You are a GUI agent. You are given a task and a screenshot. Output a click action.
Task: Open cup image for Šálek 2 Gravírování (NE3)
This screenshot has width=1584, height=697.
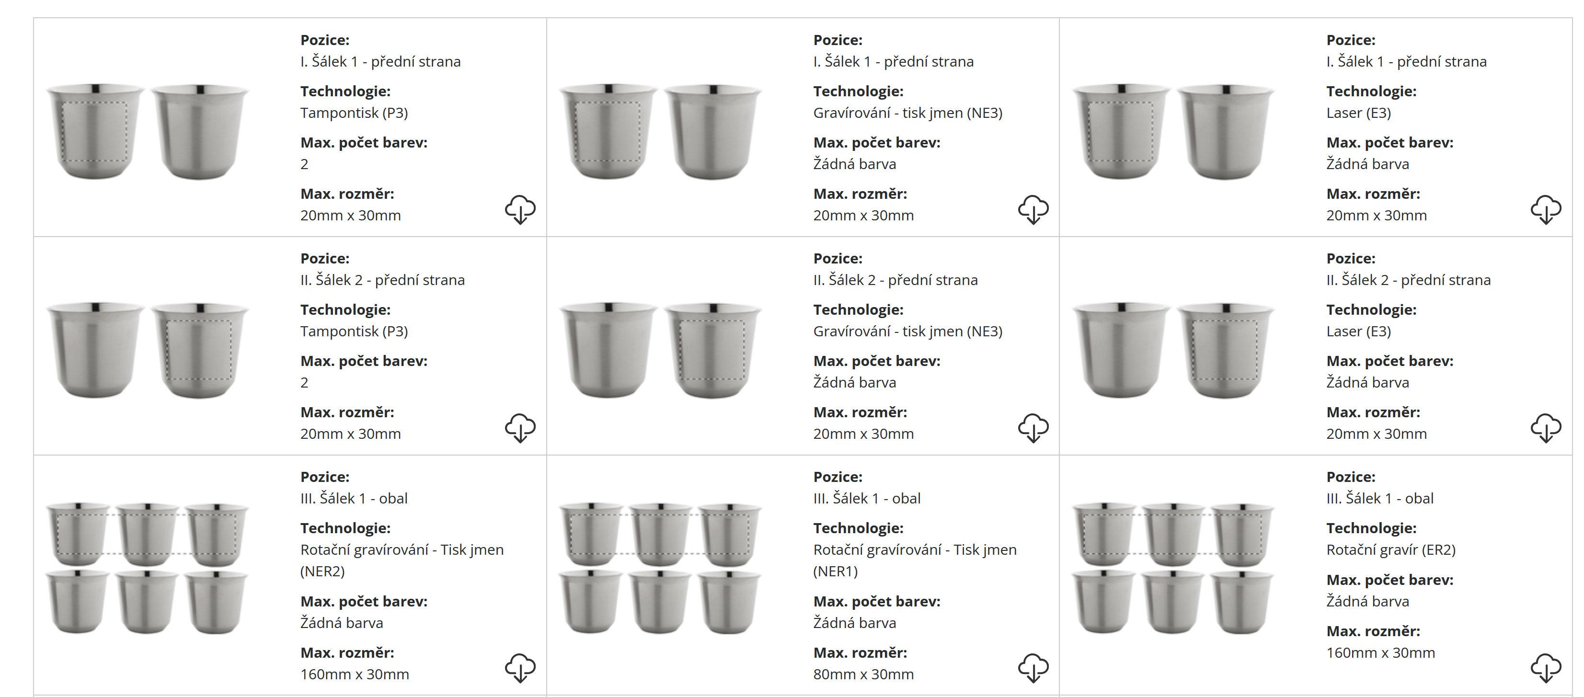pyautogui.click(x=660, y=350)
